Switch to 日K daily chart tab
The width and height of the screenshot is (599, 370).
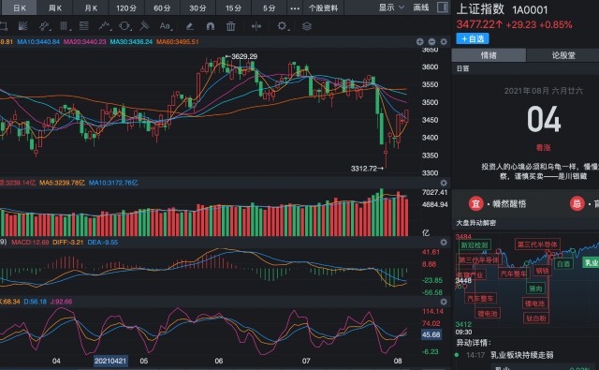point(19,7)
